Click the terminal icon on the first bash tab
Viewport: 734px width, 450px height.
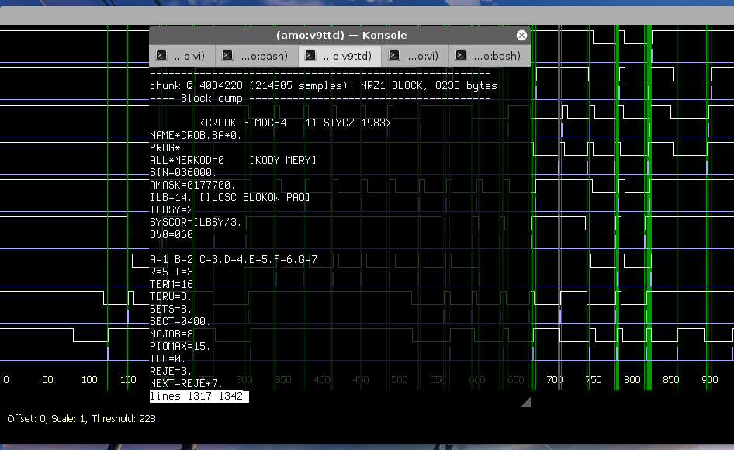pos(228,56)
